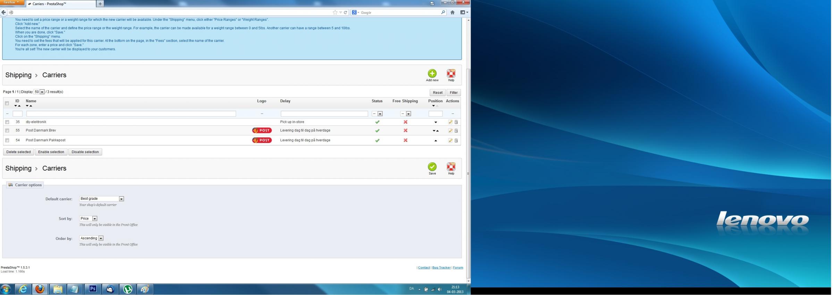Edit the diy-elektronik carrier

coord(450,122)
